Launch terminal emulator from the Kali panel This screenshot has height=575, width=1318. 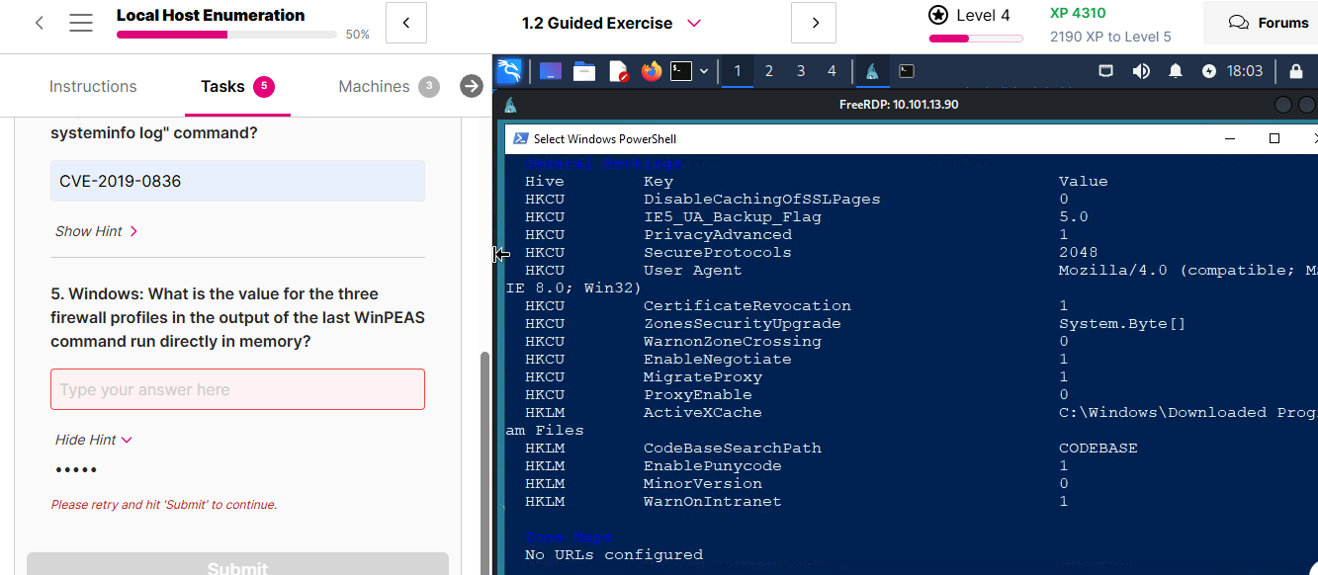pyautogui.click(x=680, y=71)
